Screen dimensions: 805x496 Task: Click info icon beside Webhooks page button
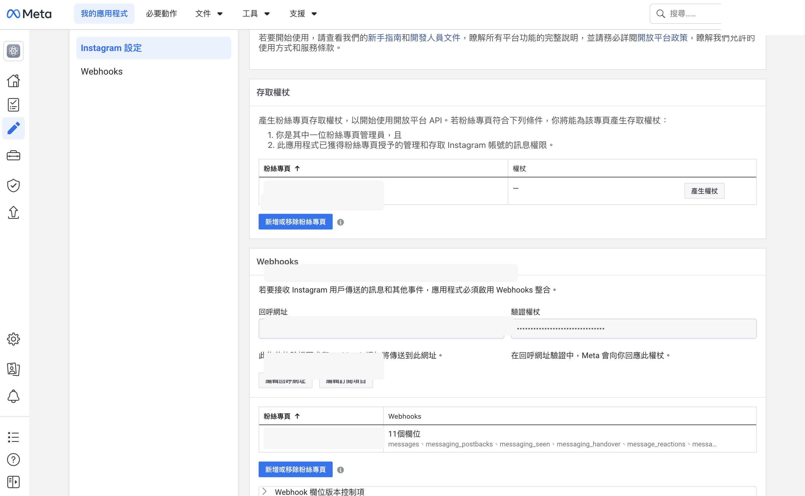click(341, 470)
